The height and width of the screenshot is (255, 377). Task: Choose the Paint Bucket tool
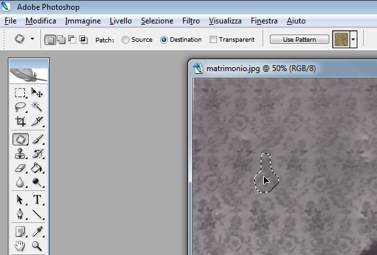[37, 168]
